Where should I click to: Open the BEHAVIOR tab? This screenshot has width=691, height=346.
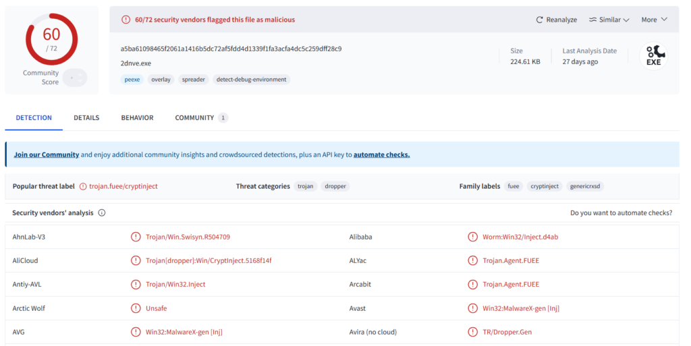(x=137, y=118)
